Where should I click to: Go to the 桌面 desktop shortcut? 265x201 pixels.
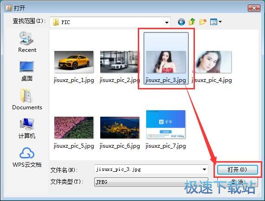click(x=27, y=71)
